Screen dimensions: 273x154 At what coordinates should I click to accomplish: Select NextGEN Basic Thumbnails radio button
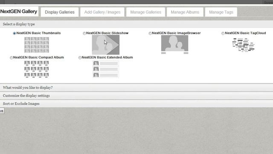[15, 33]
